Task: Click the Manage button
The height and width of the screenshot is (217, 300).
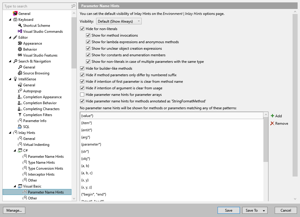Action: click(x=14, y=210)
